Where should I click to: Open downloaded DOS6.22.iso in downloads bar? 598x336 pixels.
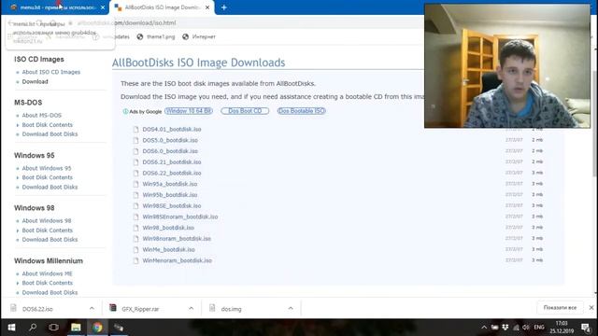pyautogui.click(x=37, y=309)
